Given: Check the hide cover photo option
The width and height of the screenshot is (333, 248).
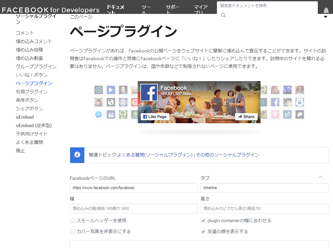Looking at the screenshot, I should 73,232.
